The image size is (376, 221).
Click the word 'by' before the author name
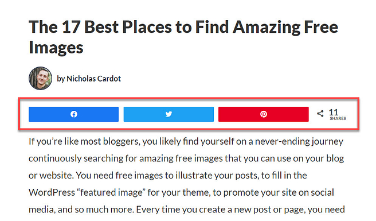(x=61, y=79)
